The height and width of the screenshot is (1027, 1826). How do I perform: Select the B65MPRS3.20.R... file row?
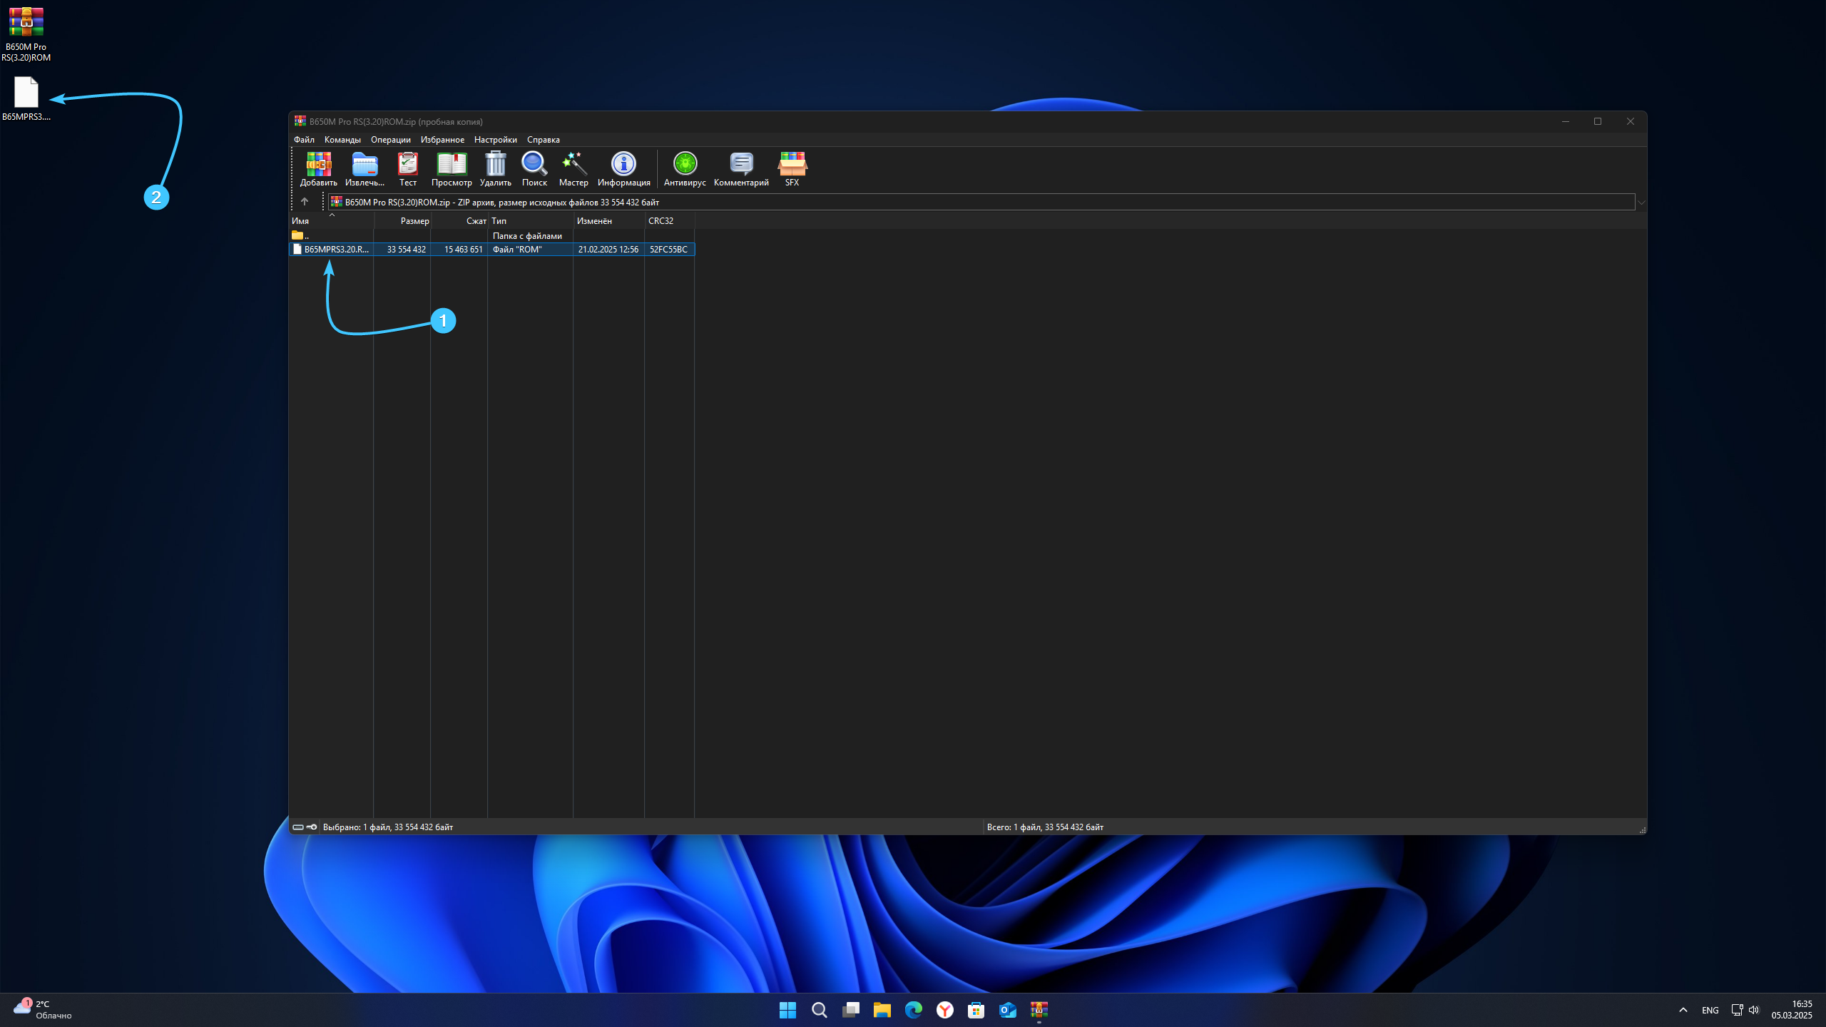[491, 249]
